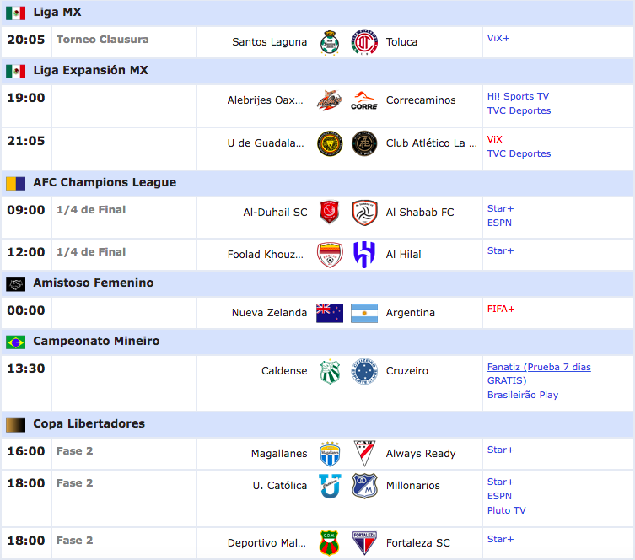Image resolution: width=635 pixels, height=560 pixels.
Task: Open Fanatiz Prueba 7 días GRATIS link
Action: 539,374
